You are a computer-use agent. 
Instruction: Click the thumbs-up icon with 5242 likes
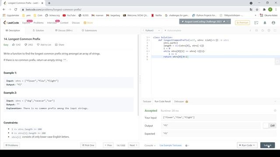(14, 44)
